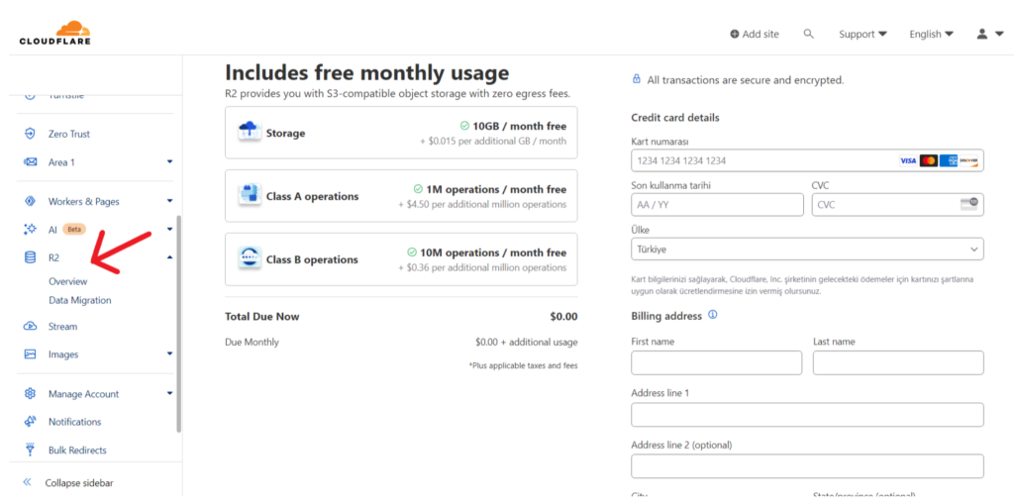Click the Son kullanma tarihi field
This screenshot has height=501, width=1014.
point(717,204)
